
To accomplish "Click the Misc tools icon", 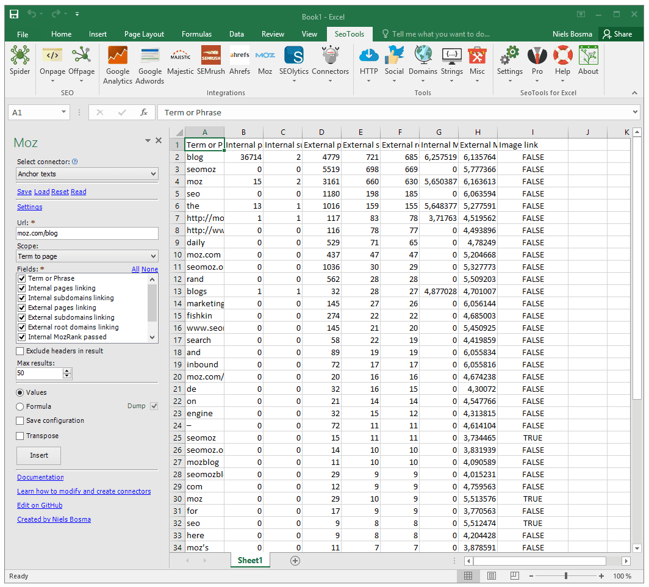I will [477, 58].
